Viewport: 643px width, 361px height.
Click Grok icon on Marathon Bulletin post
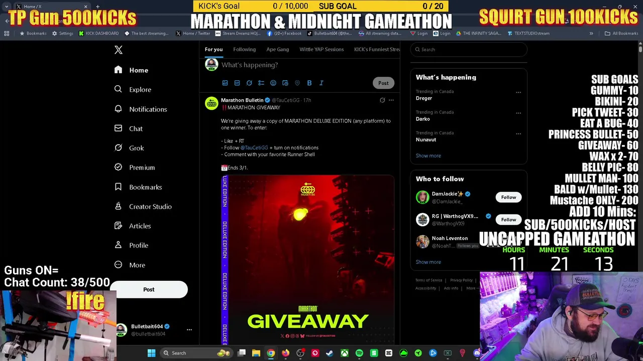coord(382,100)
